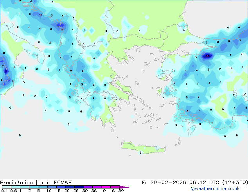Pick the 15–20 mm legend color swatch
The height and width of the screenshot is (192, 248).
click(x=61, y=187)
